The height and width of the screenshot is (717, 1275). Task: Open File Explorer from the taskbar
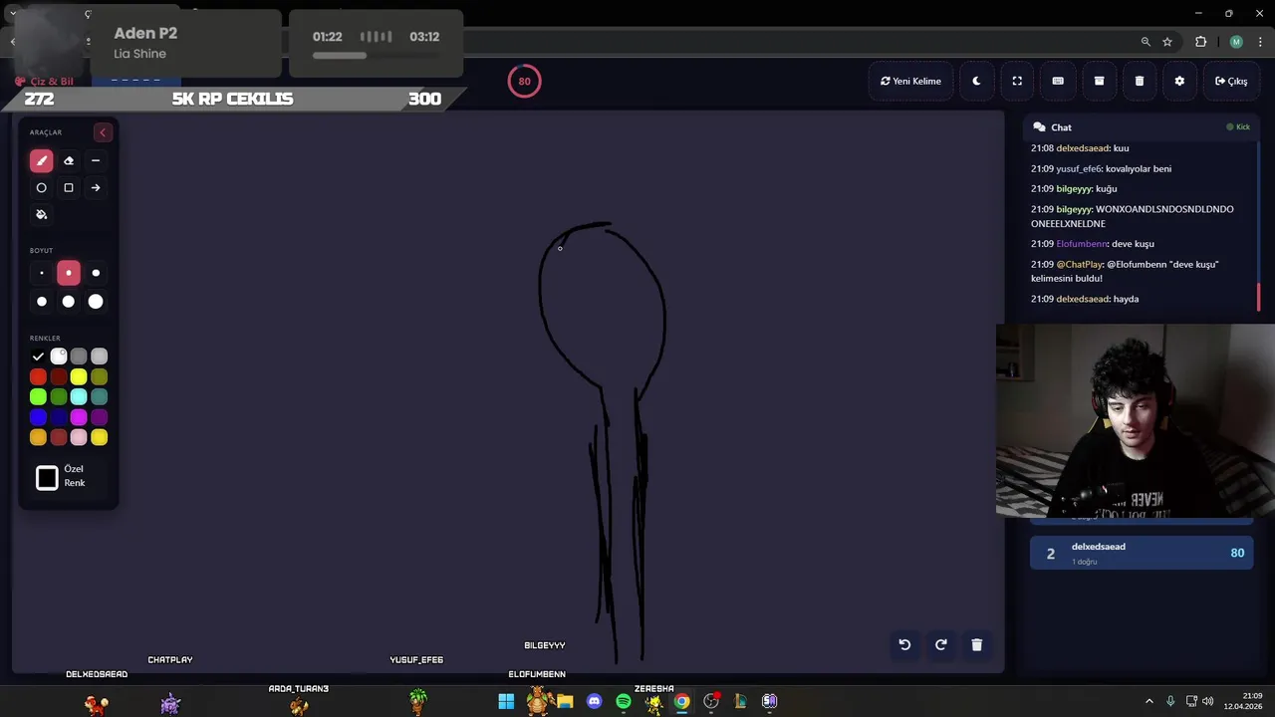[565, 701]
